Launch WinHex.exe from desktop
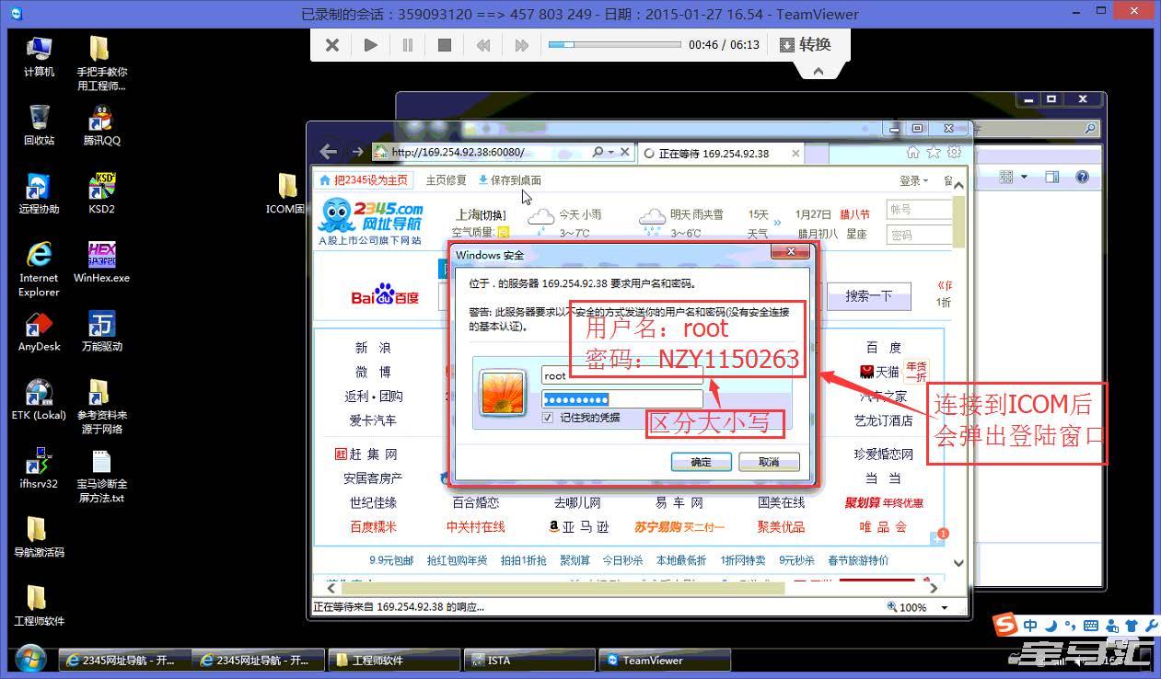The width and height of the screenshot is (1161, 679). (x=101, y=262)
